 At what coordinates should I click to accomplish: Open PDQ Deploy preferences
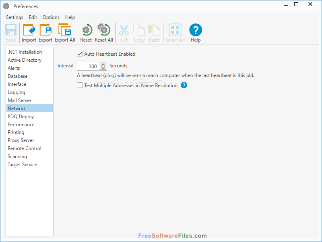point(29,117)
